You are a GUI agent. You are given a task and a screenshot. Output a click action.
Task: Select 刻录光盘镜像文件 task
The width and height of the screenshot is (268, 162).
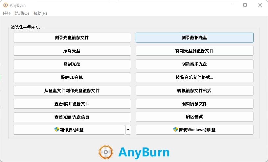(x=72, y=38)
